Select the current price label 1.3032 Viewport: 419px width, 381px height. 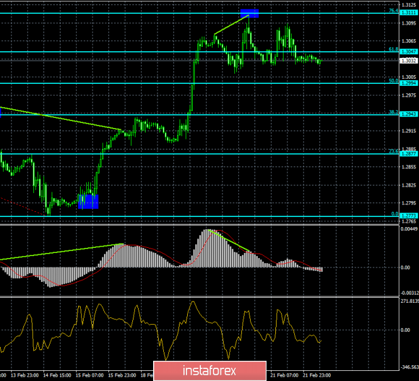[x=409, y=61]
